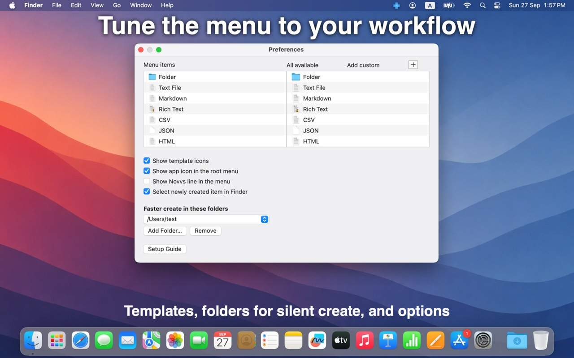Disable Select newly created item in Finder
The height and width of the screenshot is (358, 574).
[147, 192]
